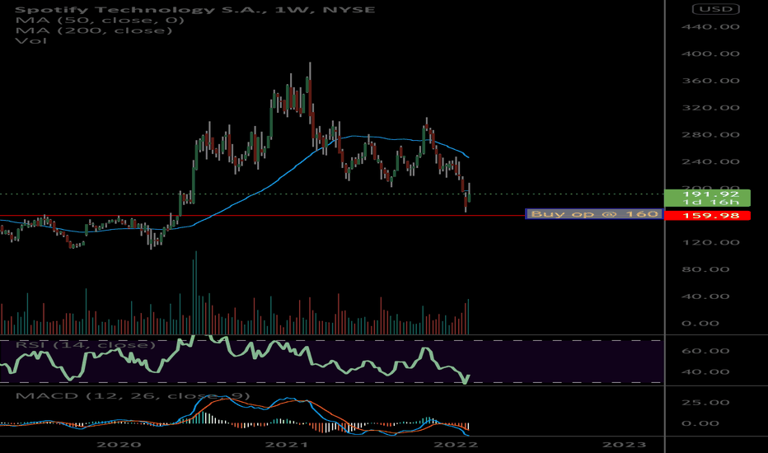
Task: Click the 2021 label on time axis
Action: [287, 445]
